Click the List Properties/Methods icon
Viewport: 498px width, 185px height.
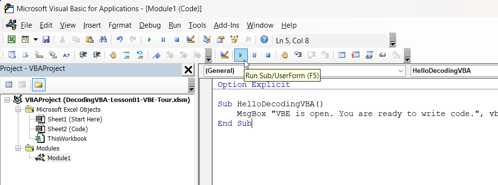pyautogui.click(x=12, y=55)
